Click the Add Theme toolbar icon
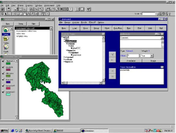This screenshot has width=176, height=133. (x=9, y=9)
